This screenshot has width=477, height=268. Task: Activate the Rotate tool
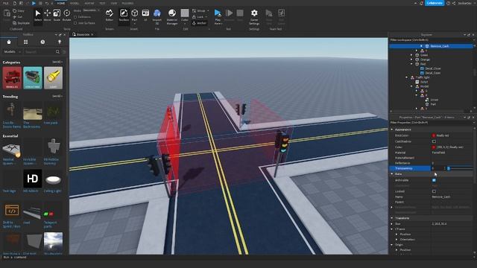[66, 15]
